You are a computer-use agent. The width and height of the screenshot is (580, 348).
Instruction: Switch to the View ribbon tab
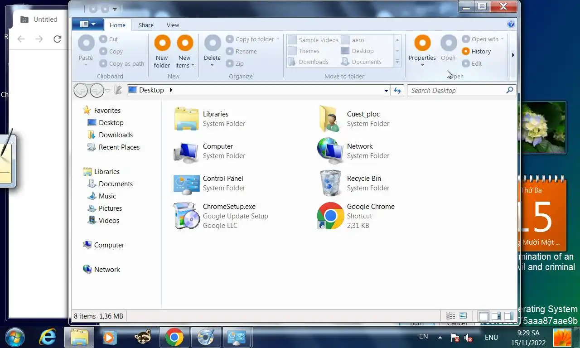[173, 25]
